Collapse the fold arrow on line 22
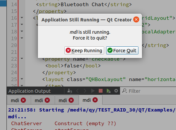The width and height of the screenshot is (176, 130). pyautogui.click(x=22, y=58)
